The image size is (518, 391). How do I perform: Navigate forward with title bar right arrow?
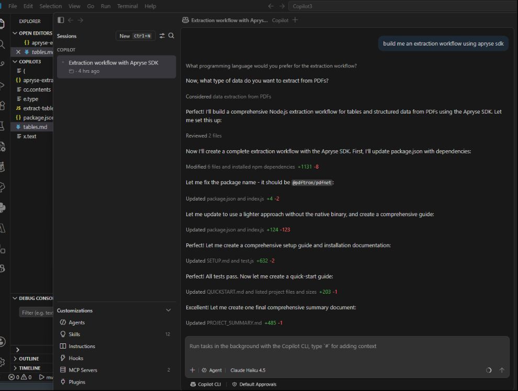282,6
